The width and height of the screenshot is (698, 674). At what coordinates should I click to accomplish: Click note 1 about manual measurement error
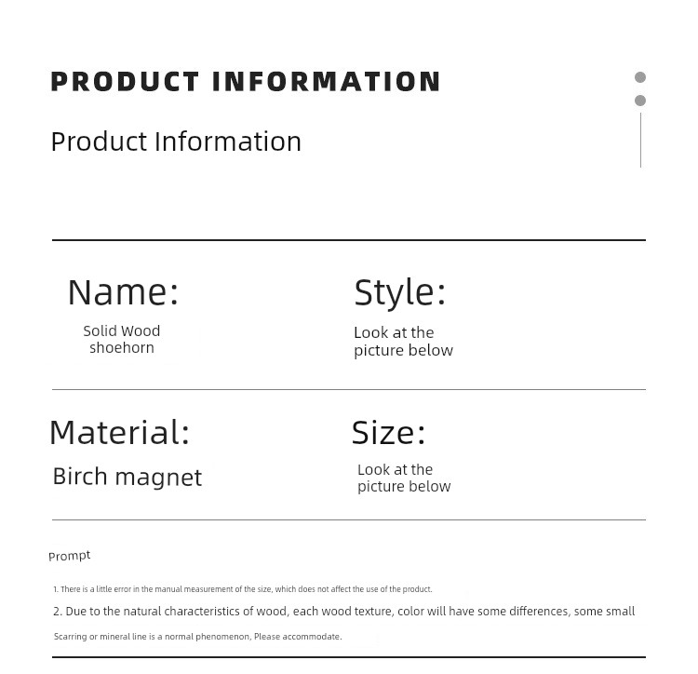(x=243, y=589)
